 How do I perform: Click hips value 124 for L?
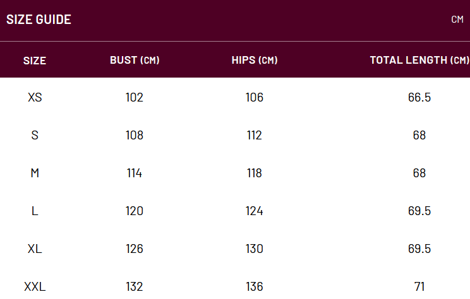(x=254, y=211)
